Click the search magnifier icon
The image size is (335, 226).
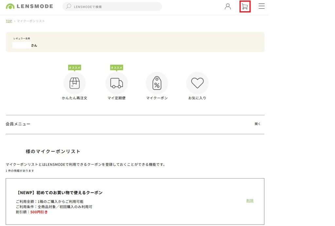[x=69, y=6]
